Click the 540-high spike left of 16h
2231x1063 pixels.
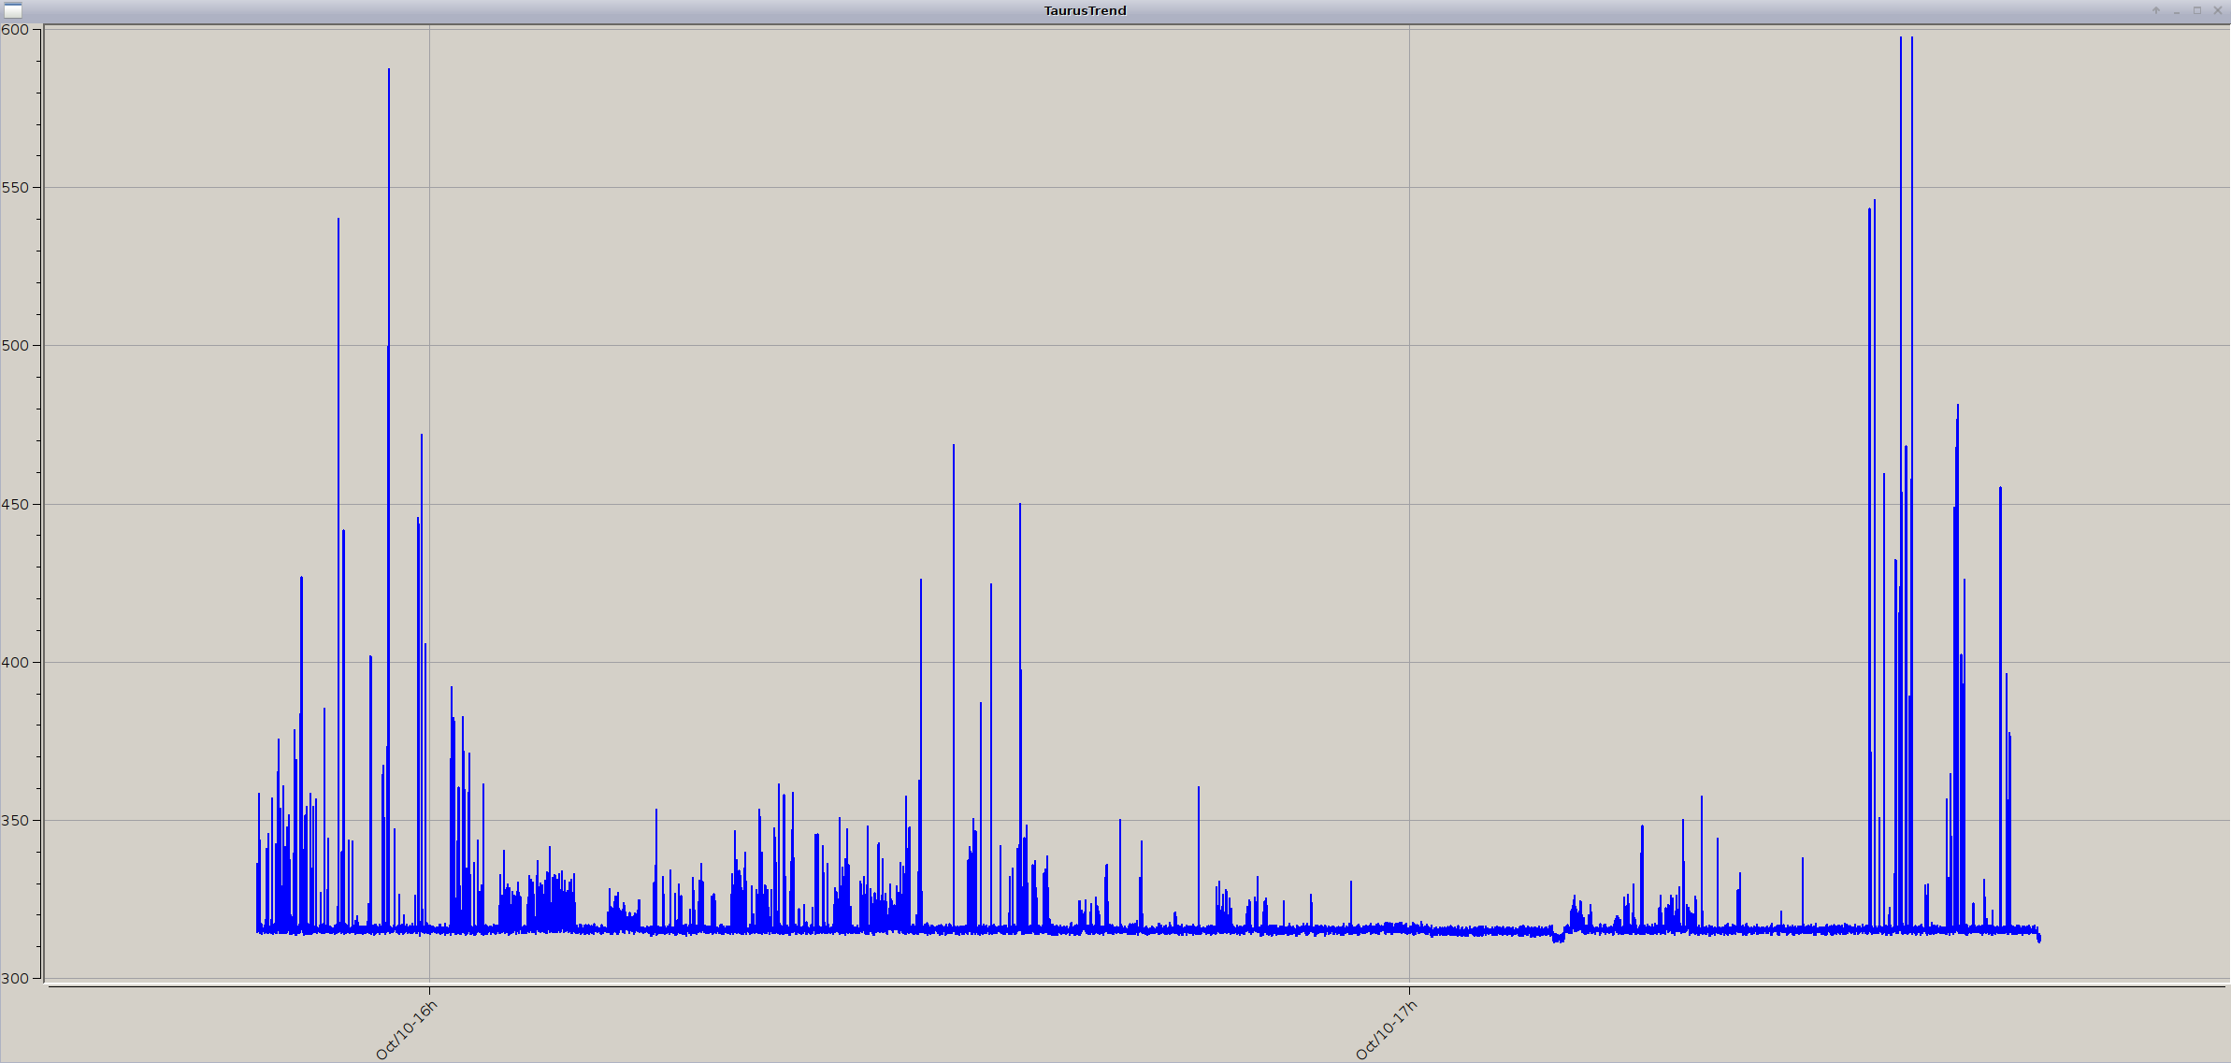(338, 221)
